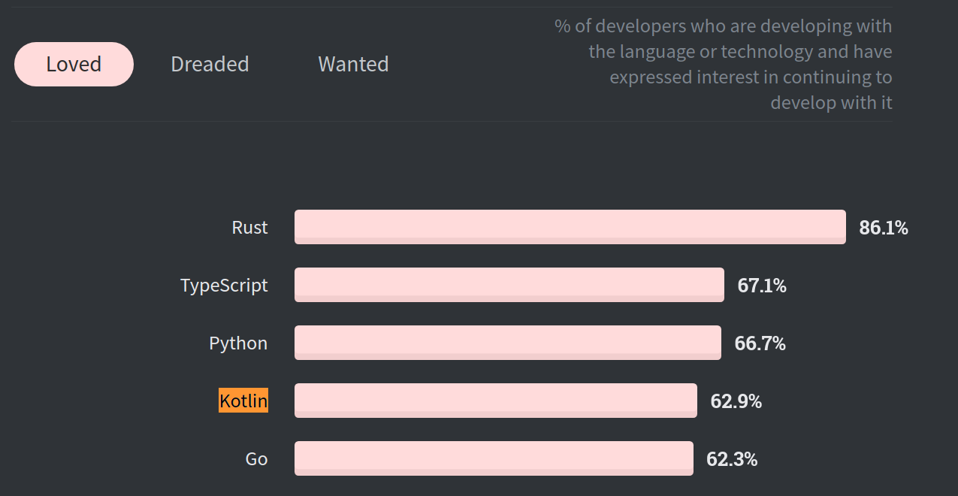The height and width of the screenshot is (496, 958).
Task: Click the Rust bar in chart
Action: pyautogui.click(x=570, y=227)
